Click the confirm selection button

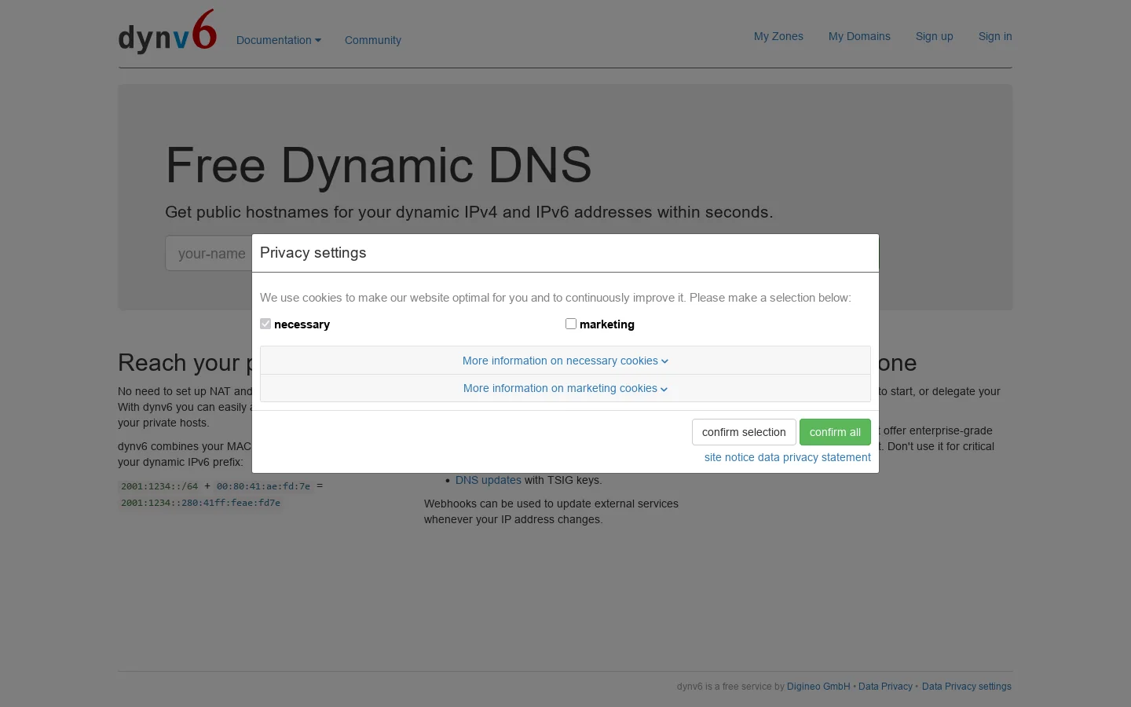[x=744, y=432]
